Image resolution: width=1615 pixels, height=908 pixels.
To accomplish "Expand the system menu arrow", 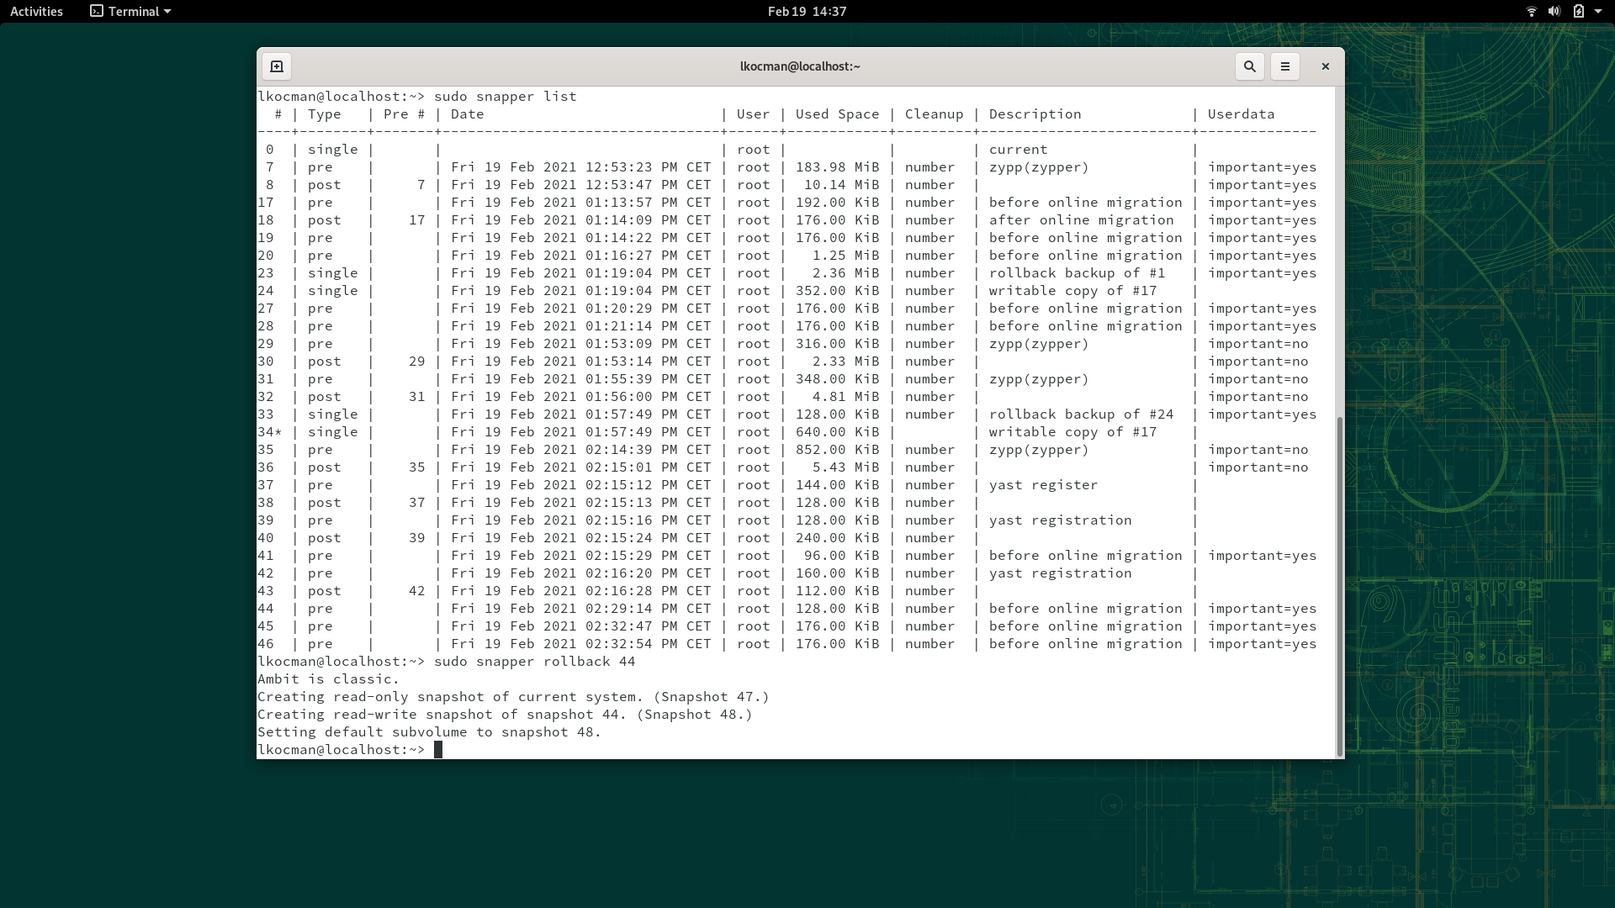I will [1598, 12].
